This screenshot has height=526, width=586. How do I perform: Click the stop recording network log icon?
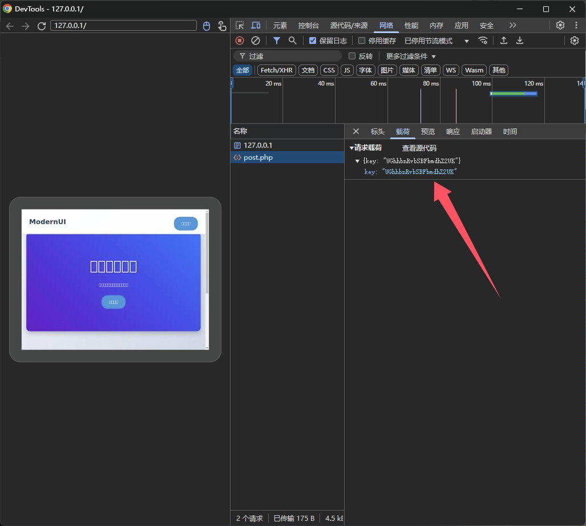coord(240,41)
